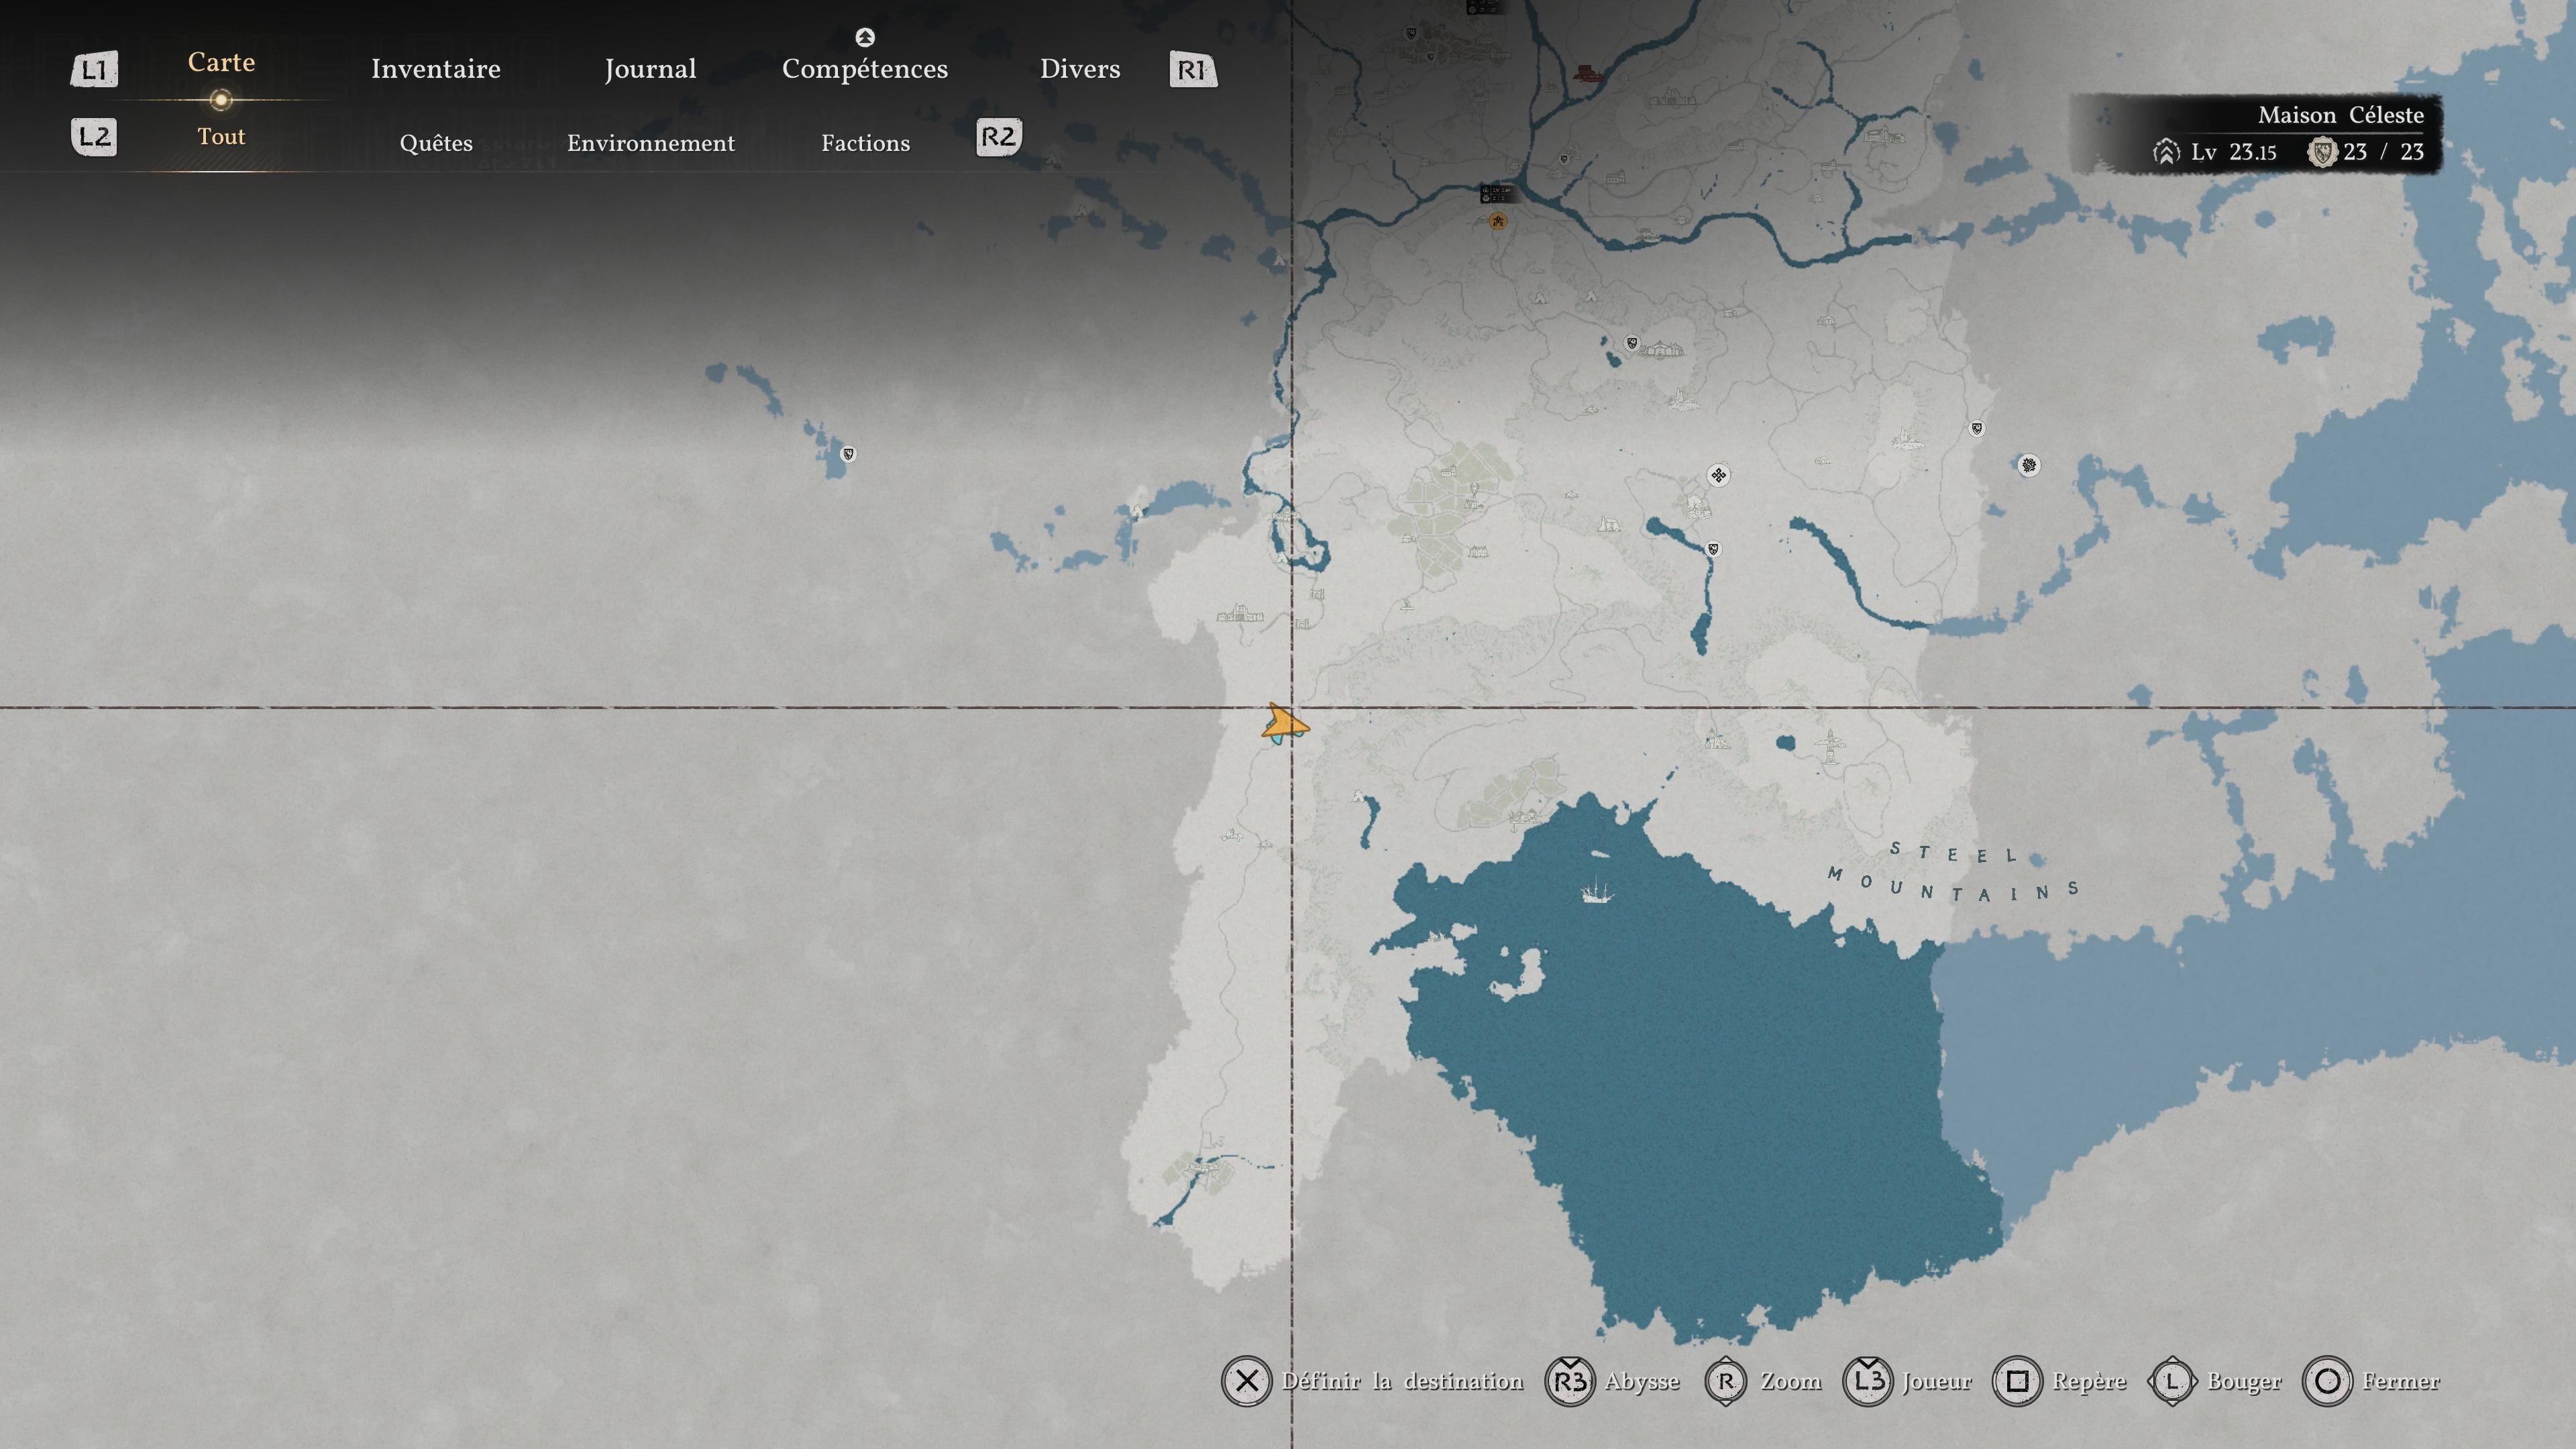Image resolution: width=2576 pixels, height=1449 pixels.
Task: Select the spiky wreath marker in the east
Action: point(2028,465)
